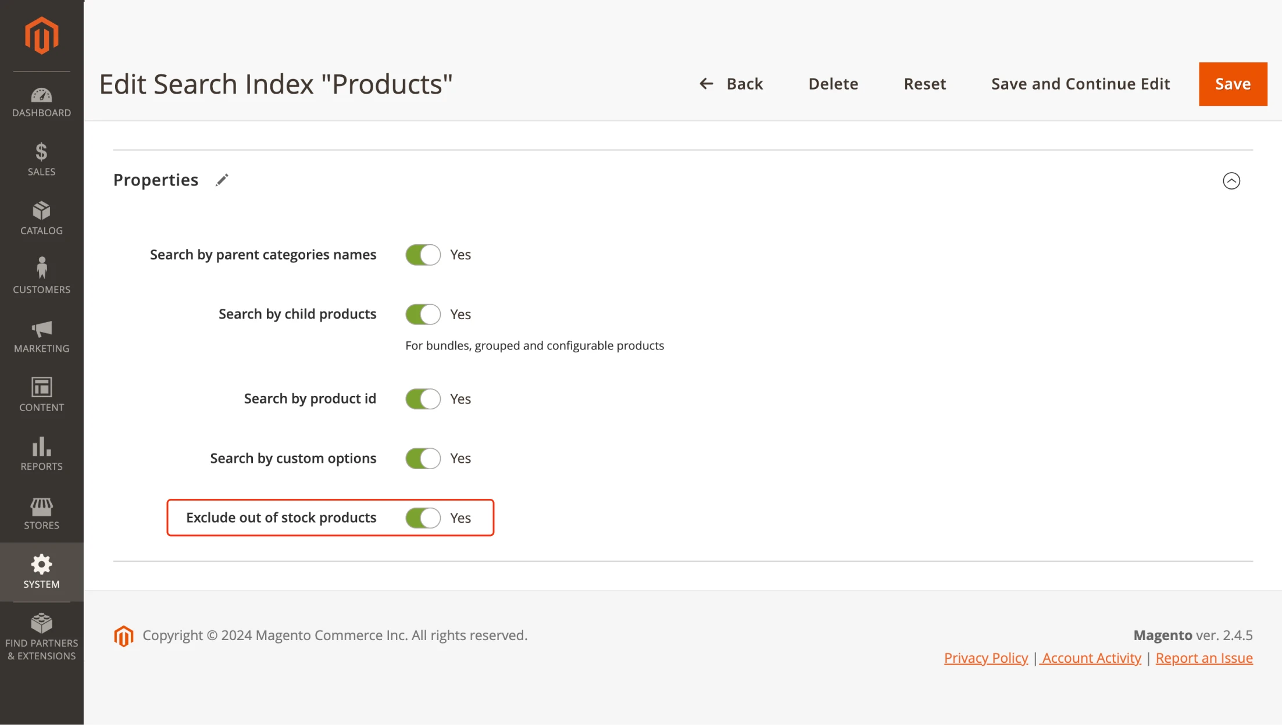Toggle Exclude out of stock products
The height and width of the screenshot is (725, 1282).
[423, 517]
